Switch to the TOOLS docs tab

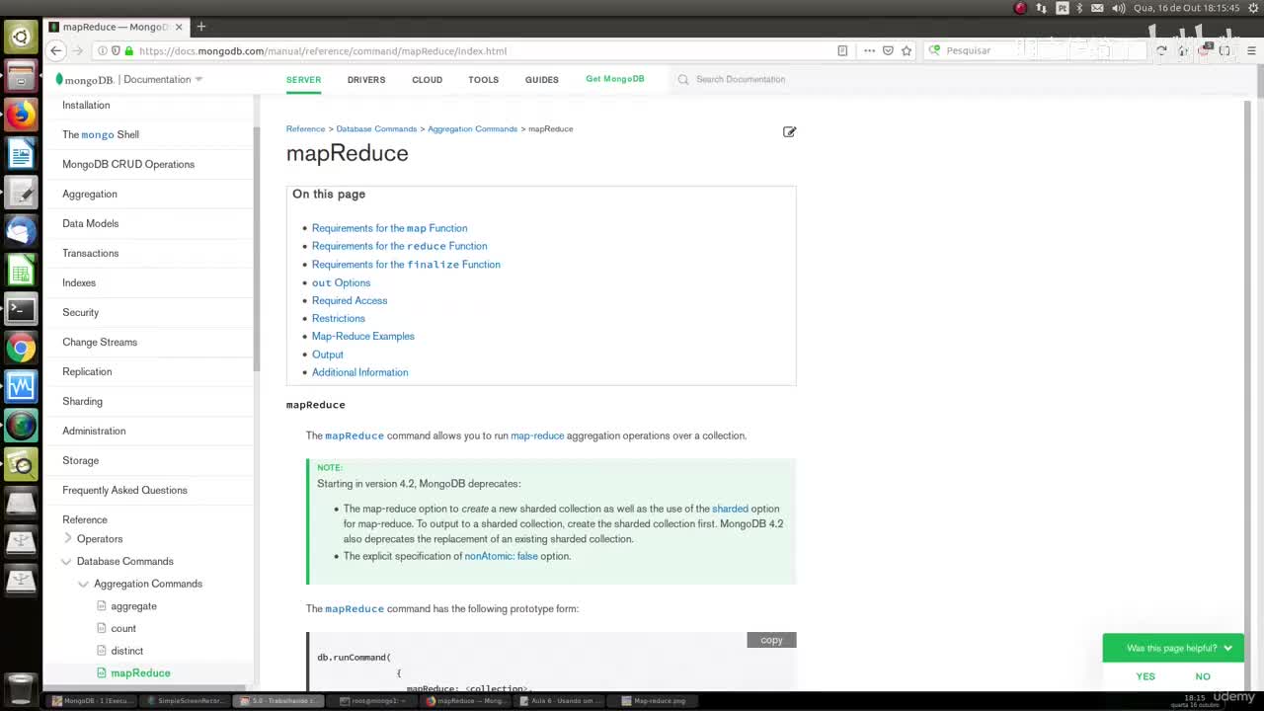[x=483, y=79]
